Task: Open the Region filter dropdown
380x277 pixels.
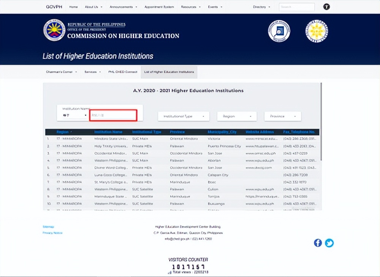Action: [x=237, y=116]
